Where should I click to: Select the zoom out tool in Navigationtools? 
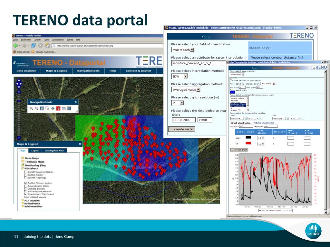[x=37, y=108]
